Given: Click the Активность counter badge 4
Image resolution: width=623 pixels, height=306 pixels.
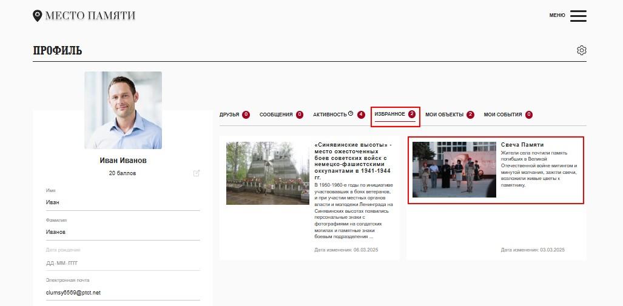Looking at the screenshot, I should point(361,115).
